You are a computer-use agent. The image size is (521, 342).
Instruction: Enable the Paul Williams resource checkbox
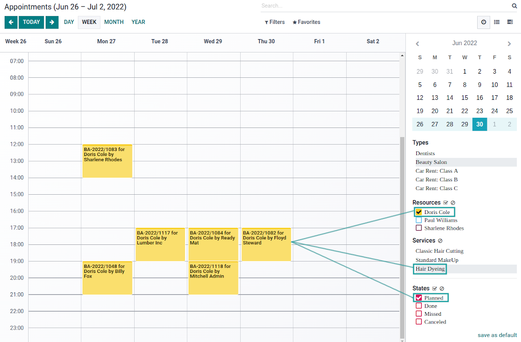419,220
